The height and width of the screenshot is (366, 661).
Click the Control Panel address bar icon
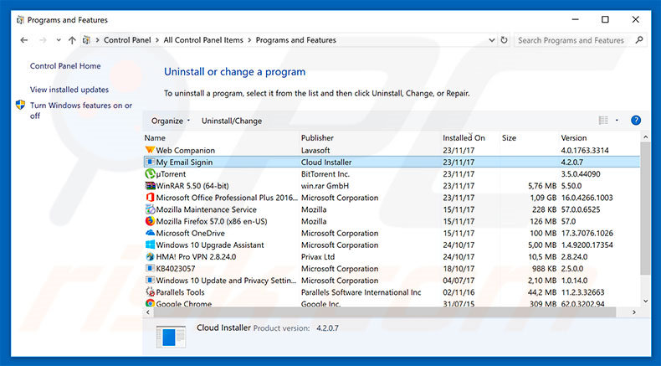click(x=87, y=40)
